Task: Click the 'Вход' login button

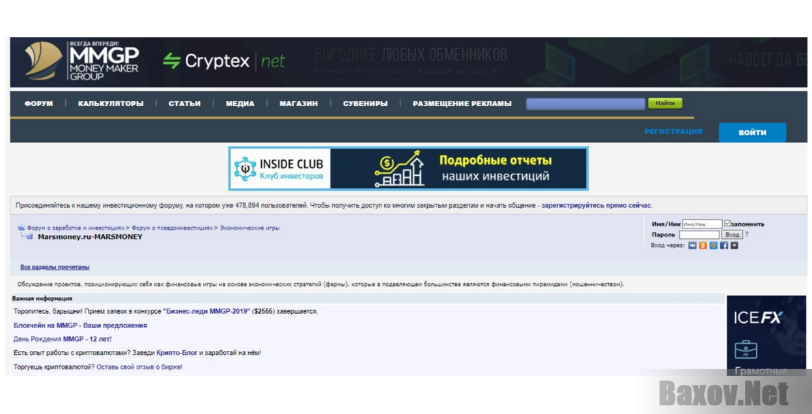Action: (733, 234)
